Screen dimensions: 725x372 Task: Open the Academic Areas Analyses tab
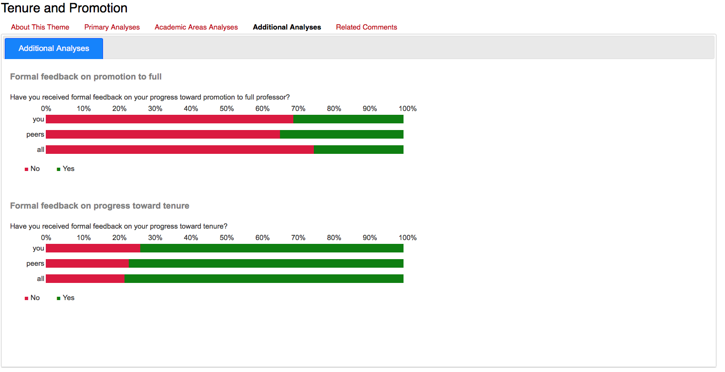point(196,27)
